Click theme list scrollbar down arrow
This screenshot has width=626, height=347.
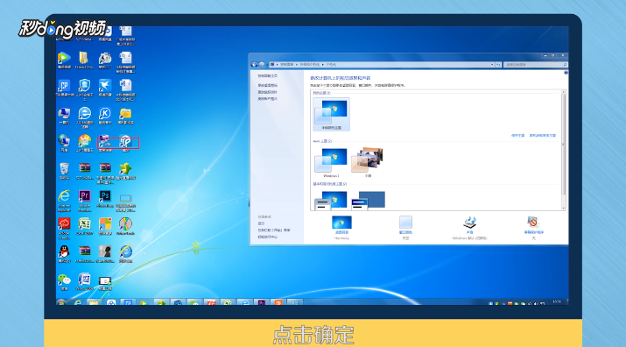(564, 208)
